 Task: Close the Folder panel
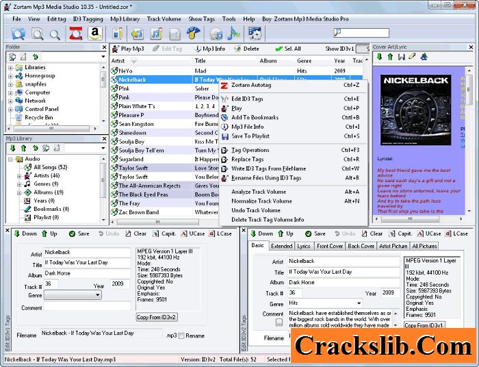[104, 47]
